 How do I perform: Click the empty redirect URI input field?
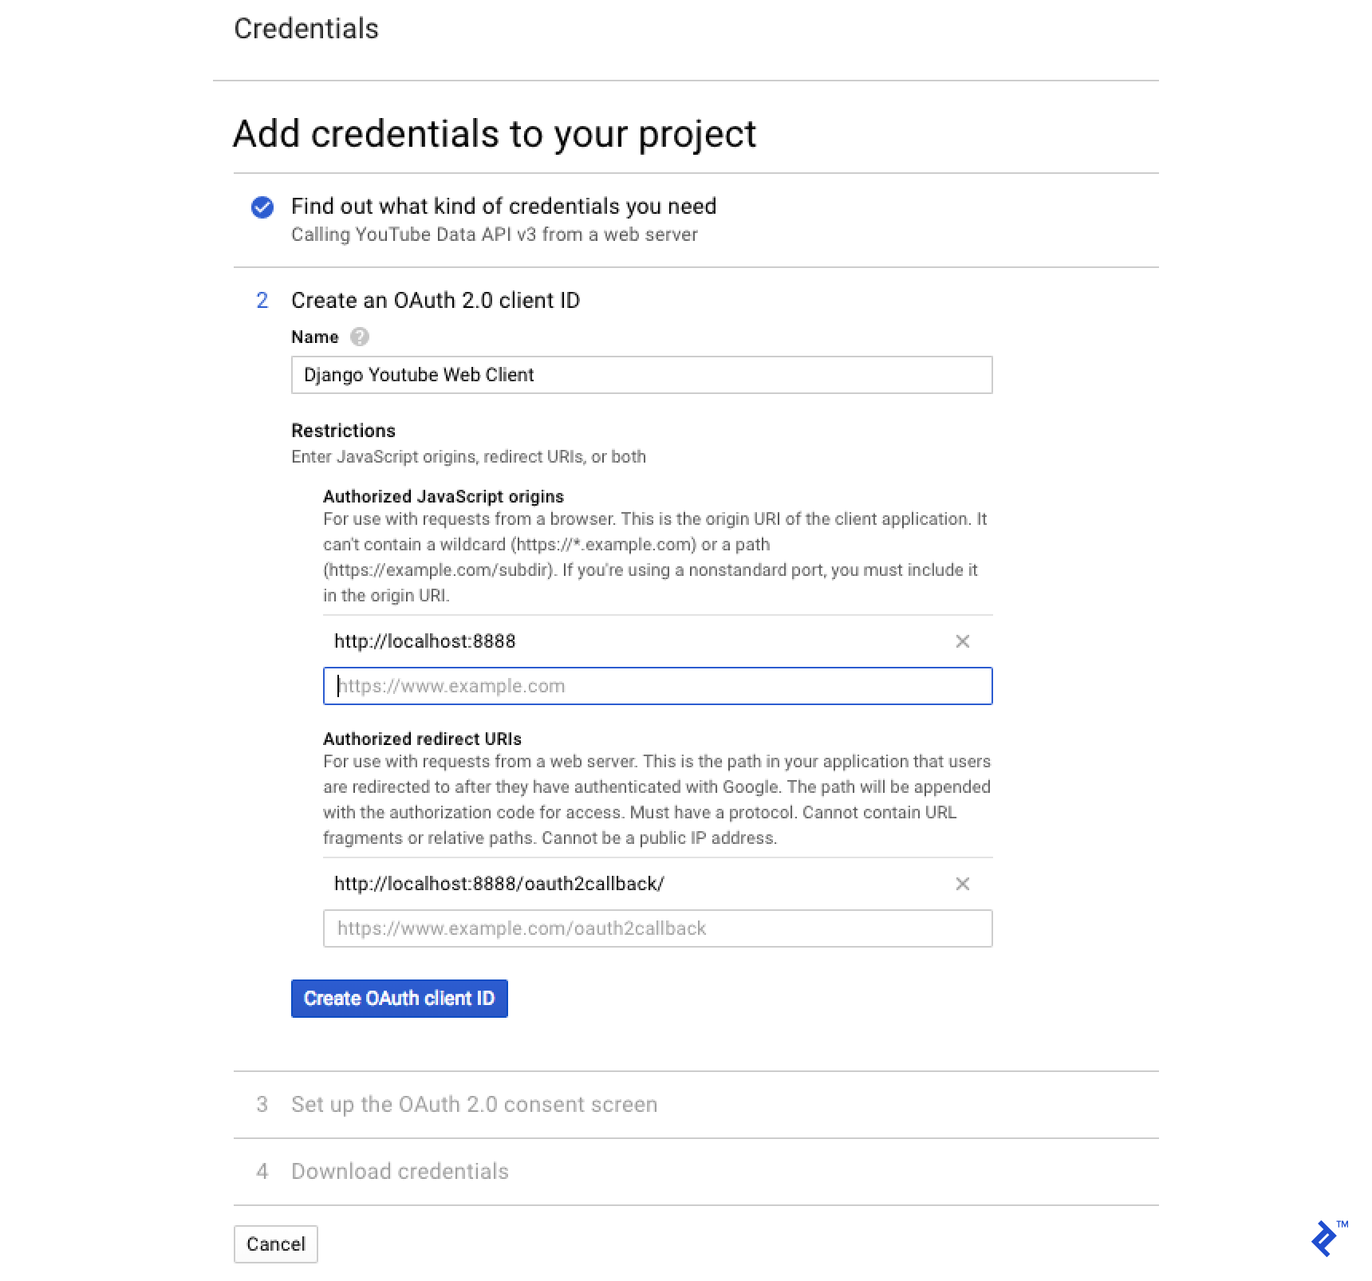tap(657, 928)
